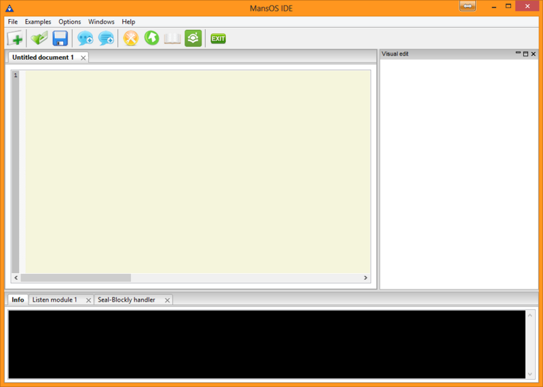
Task: Close the Visual edit panel
Action: [533, 54]
